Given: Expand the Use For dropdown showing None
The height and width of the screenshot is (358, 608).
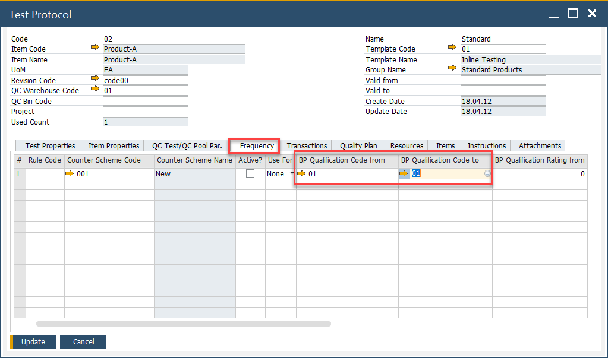Looking at the screenshot, I should click(292, 173).
